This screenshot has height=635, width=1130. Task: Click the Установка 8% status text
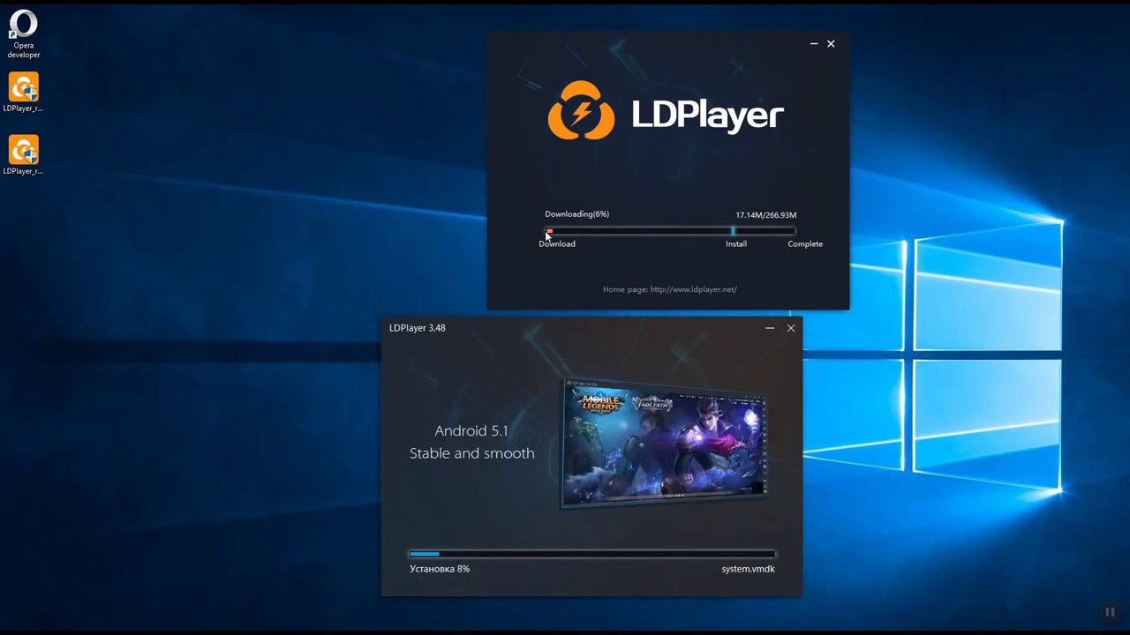440,569
